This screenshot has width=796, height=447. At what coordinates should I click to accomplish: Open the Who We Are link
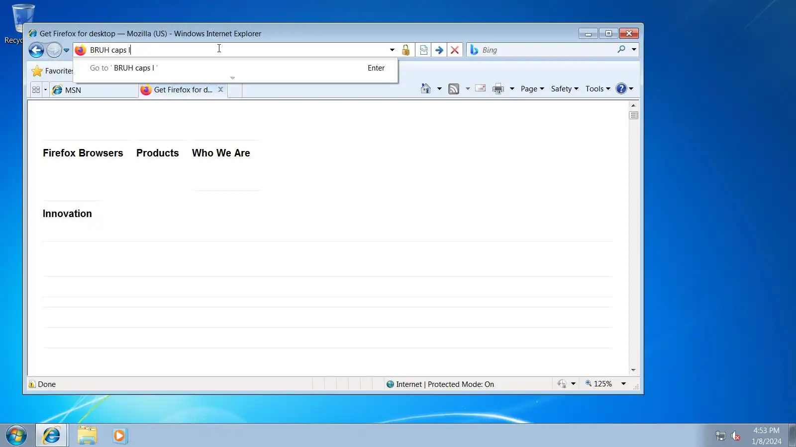(221, 153)
